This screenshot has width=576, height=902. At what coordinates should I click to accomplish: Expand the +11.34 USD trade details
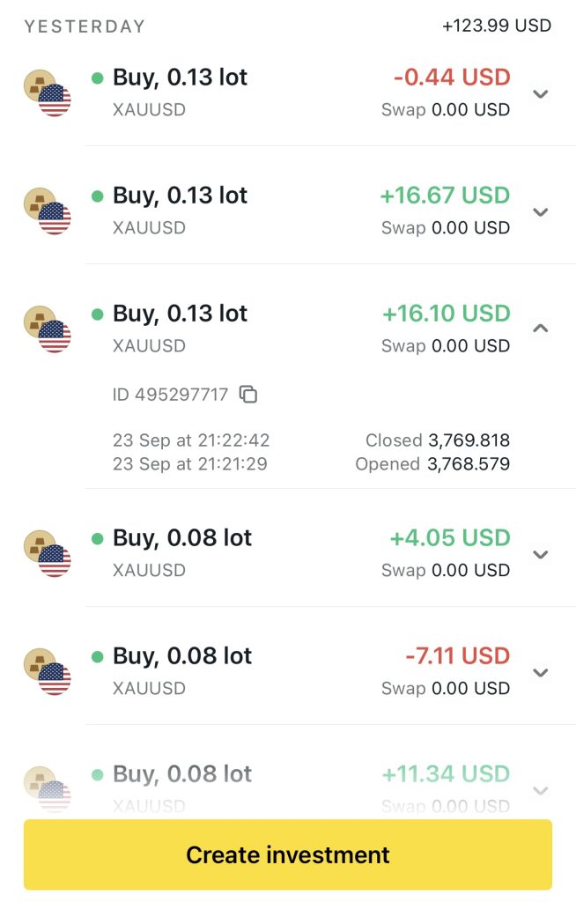542,790
